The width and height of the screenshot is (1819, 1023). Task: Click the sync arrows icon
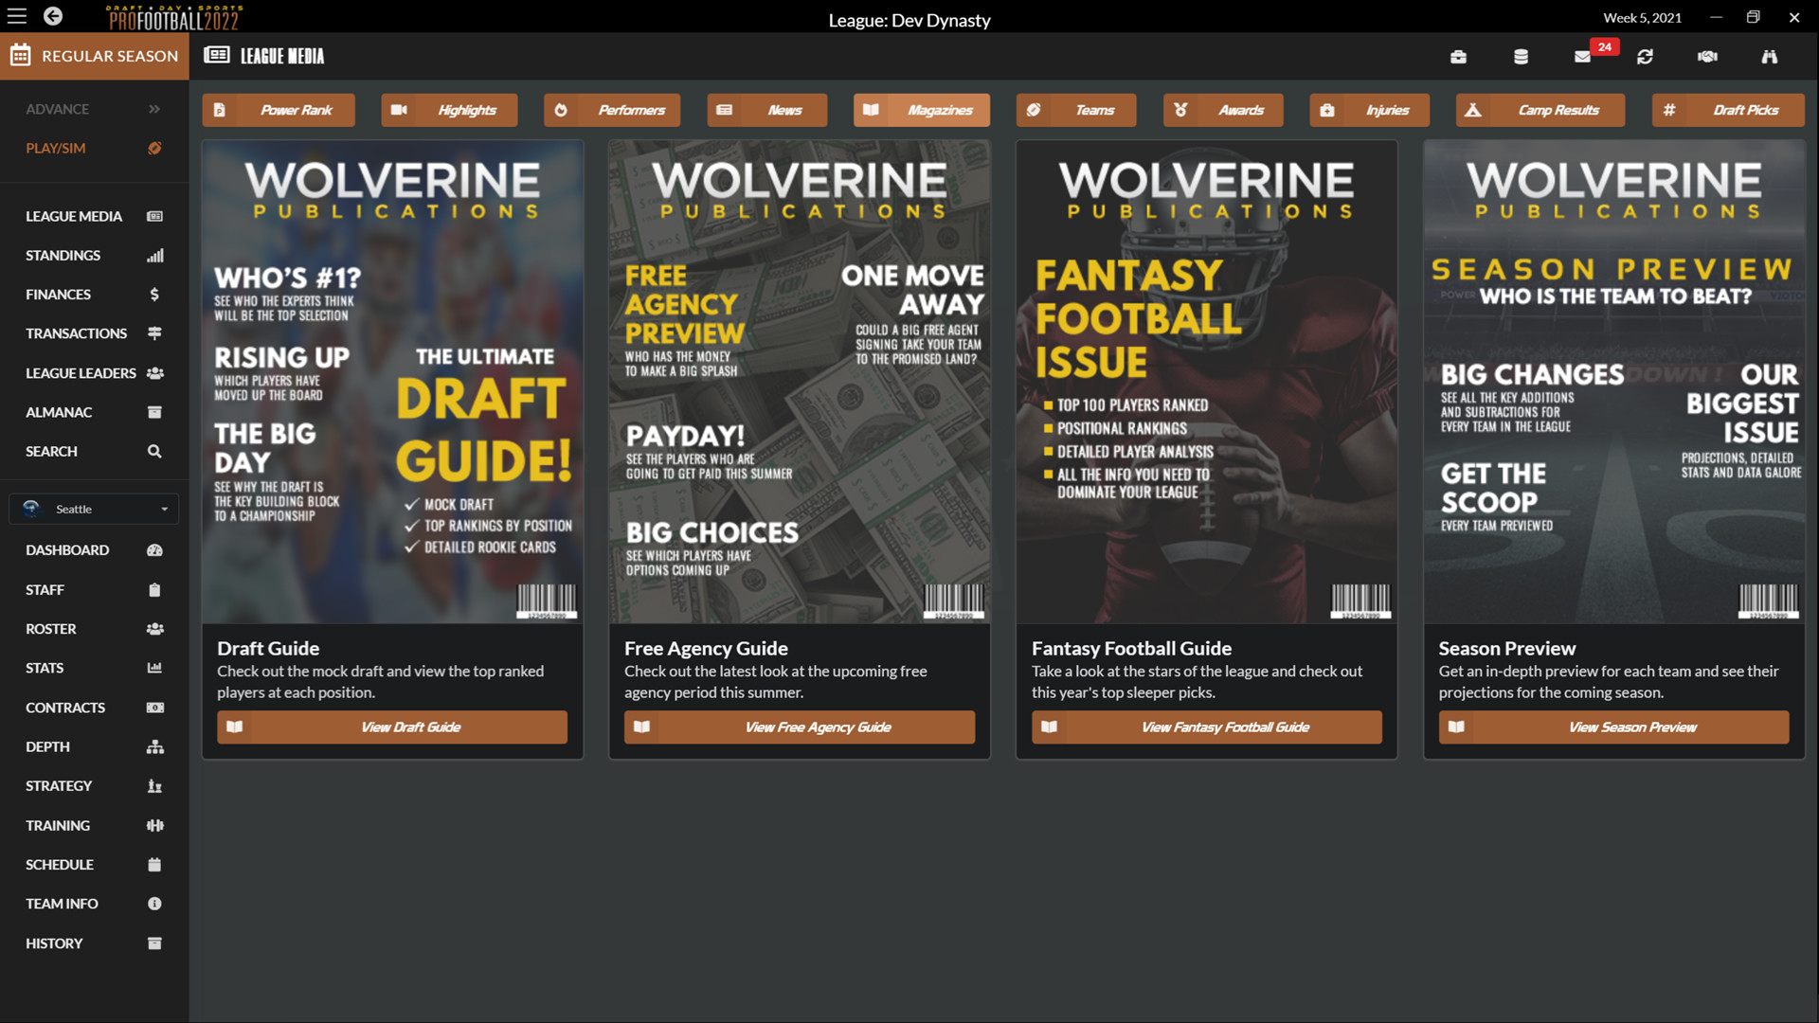tap(1646, 57)
